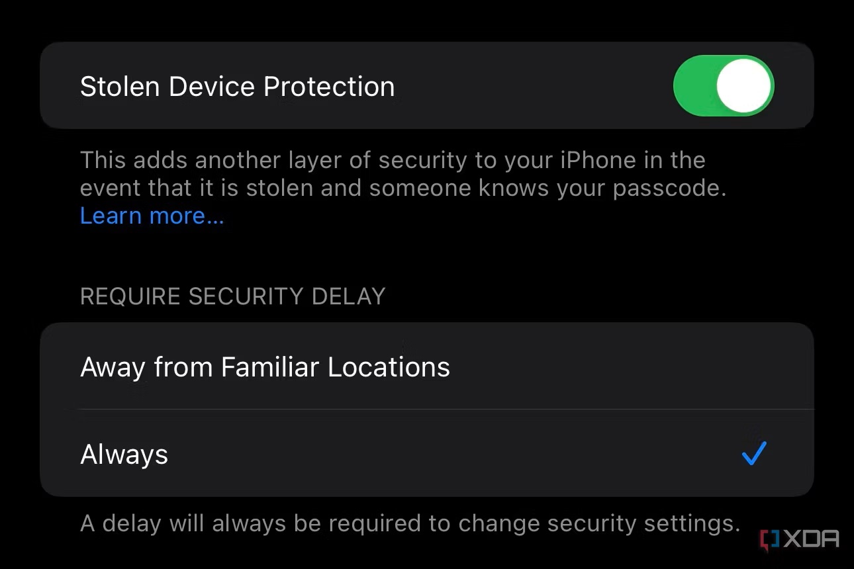Tap the first line of the iPhone security description

coord(393,160)
